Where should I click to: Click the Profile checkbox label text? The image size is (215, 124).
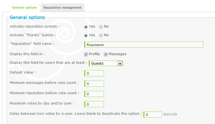[x=94, y=54]
